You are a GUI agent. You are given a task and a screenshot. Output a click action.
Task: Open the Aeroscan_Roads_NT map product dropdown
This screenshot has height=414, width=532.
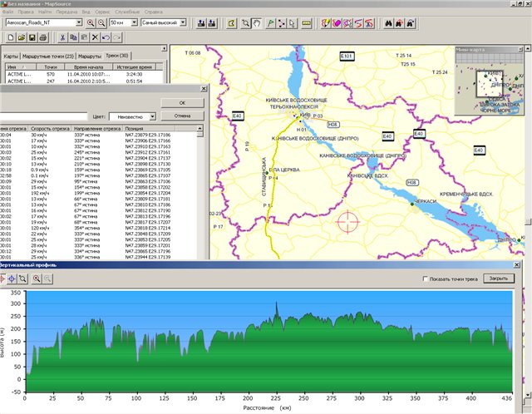(79, 22)
